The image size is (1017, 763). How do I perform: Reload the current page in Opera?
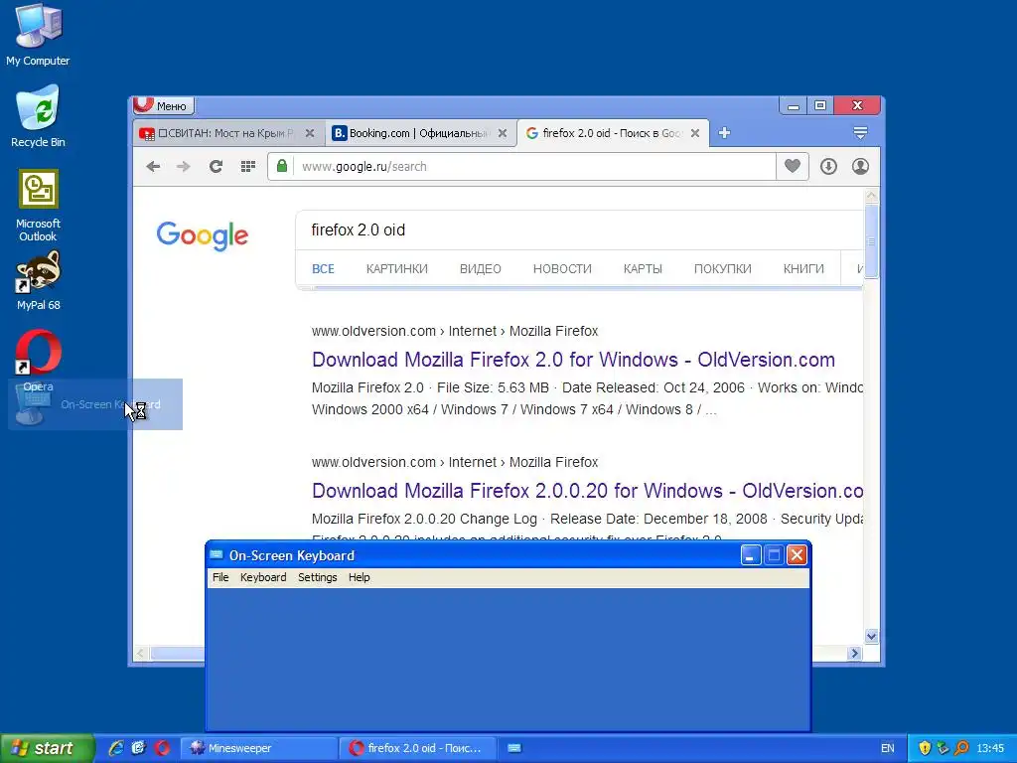[x=216, y=167]
